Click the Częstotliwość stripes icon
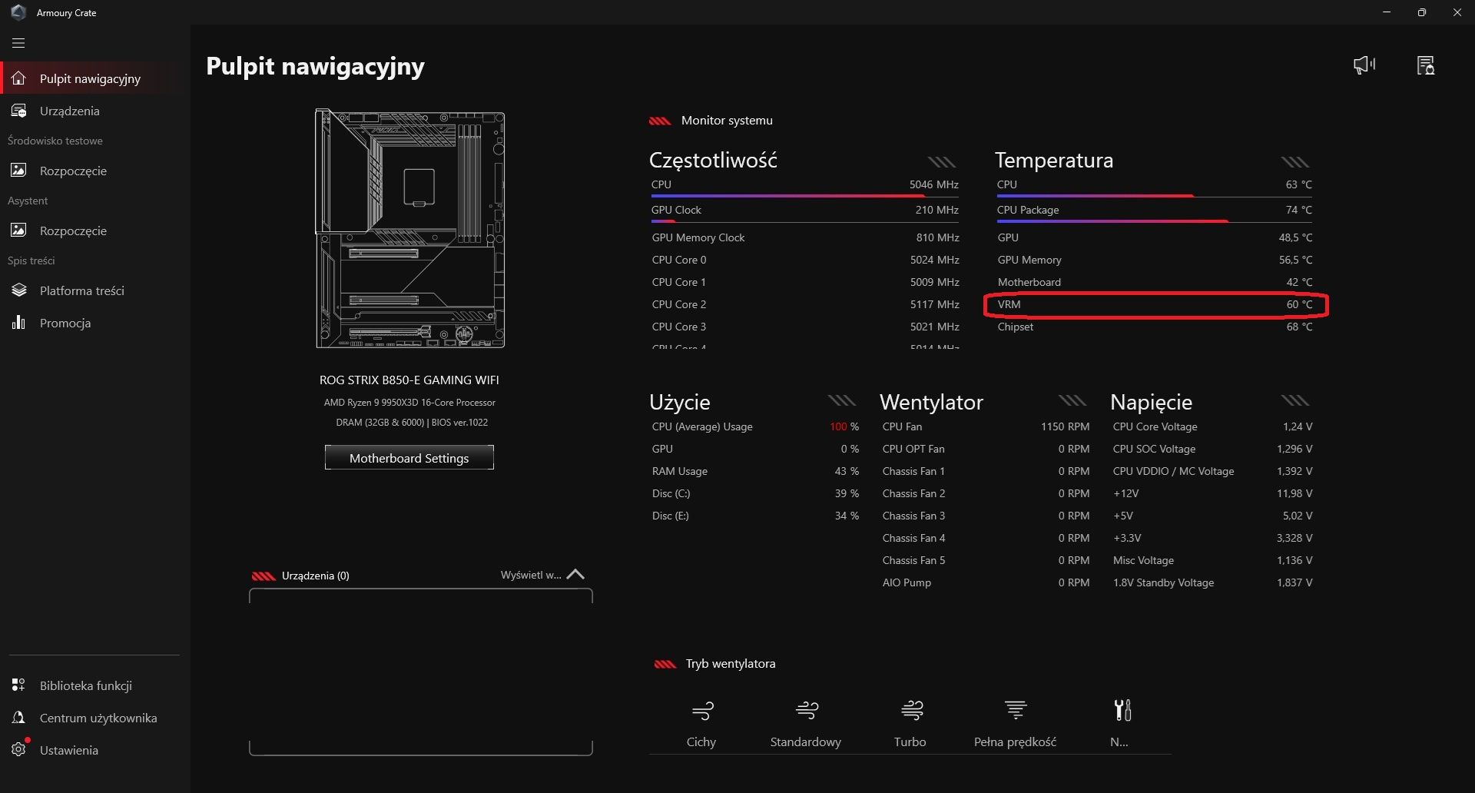 pyautogui.click(x=942, y=162)
